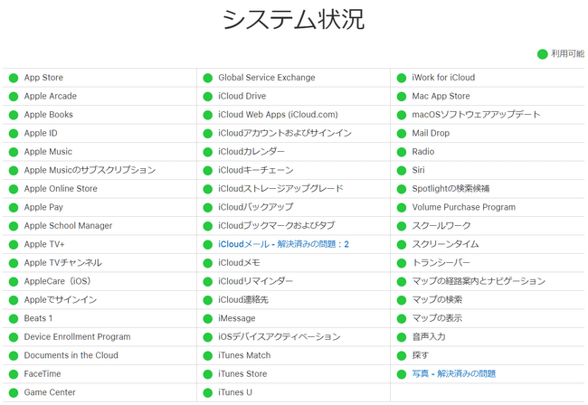The image size is (588, 405).
Task: Select the iCloudバックアップ entry
Action: pos(256,207)
